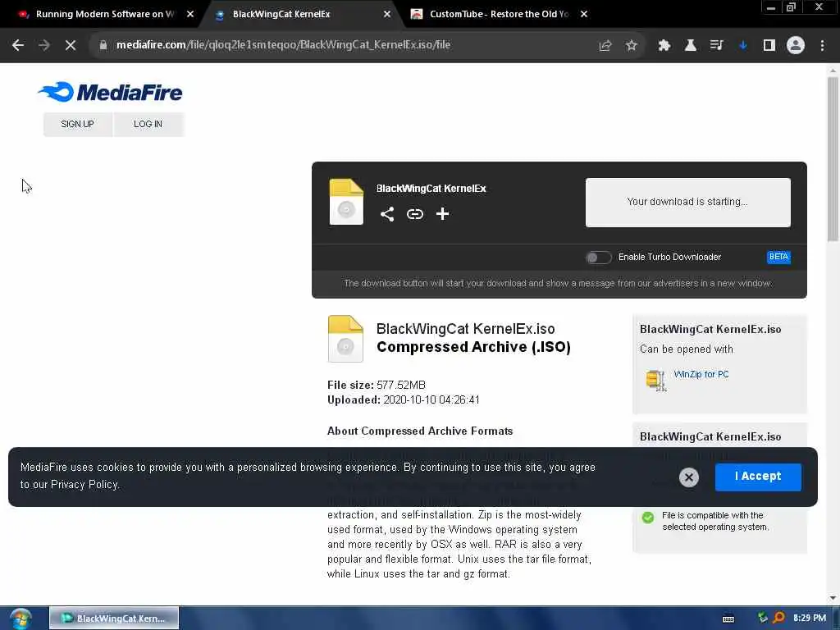This screenshot has width=840, height=630.
Task: Click the BETA badge
Action: tap(778, 257)
